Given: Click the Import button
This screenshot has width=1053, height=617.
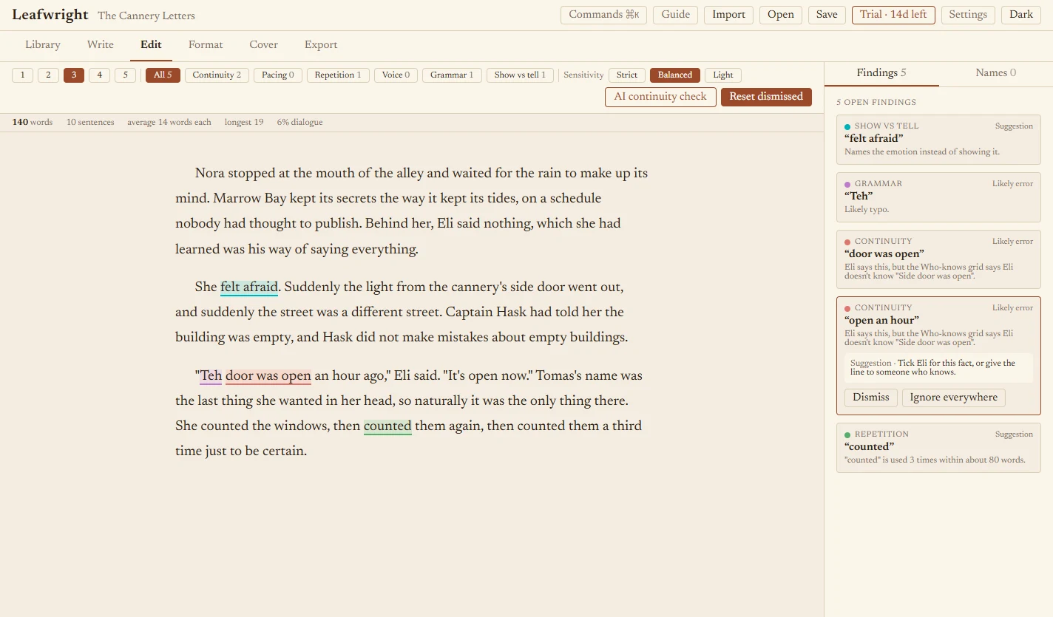Looking at the screenshot, I should (729, 15).
